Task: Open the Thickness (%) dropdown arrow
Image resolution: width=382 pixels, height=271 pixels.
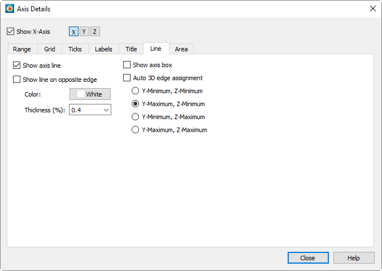Action: click(106, 110)
